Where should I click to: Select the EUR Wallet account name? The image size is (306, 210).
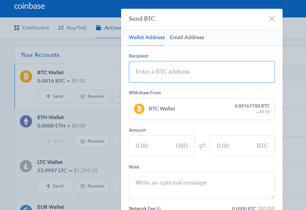(x=51, y=207)
